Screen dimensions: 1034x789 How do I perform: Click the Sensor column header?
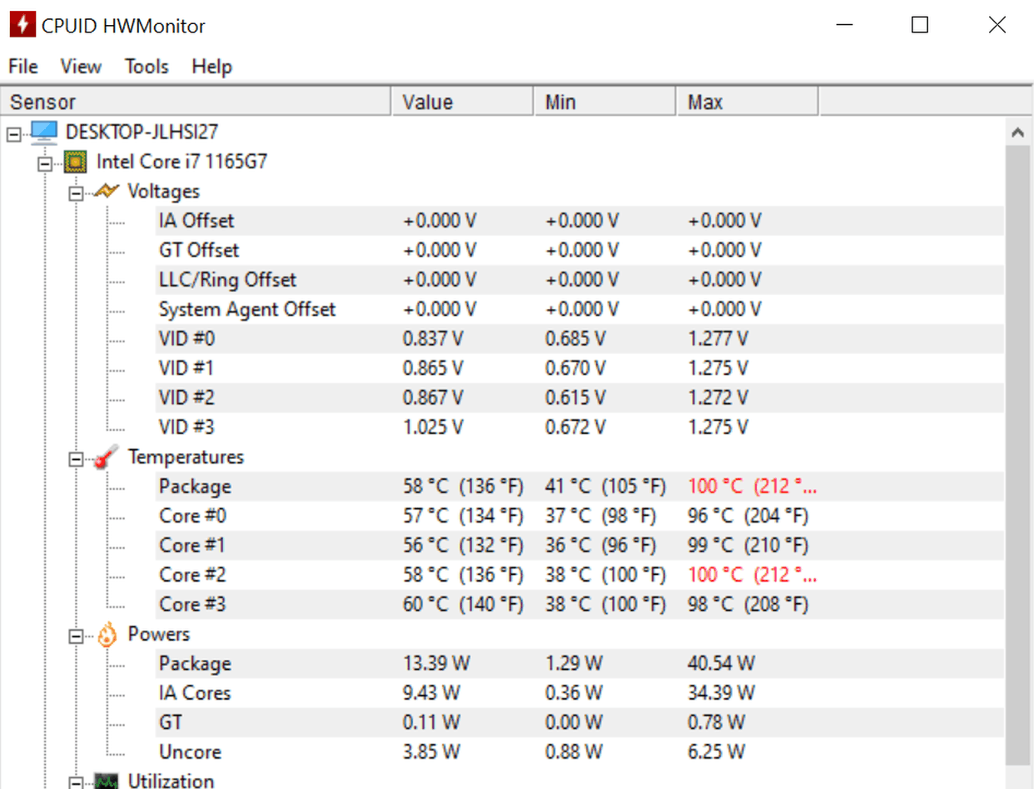tap(196, 102)
